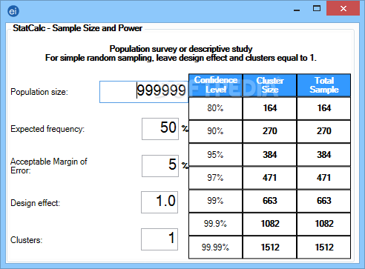Select the 80% confidence level cell
Image resolution: width=365 pixels, height=269 pixels.
(x=215, y=108)
